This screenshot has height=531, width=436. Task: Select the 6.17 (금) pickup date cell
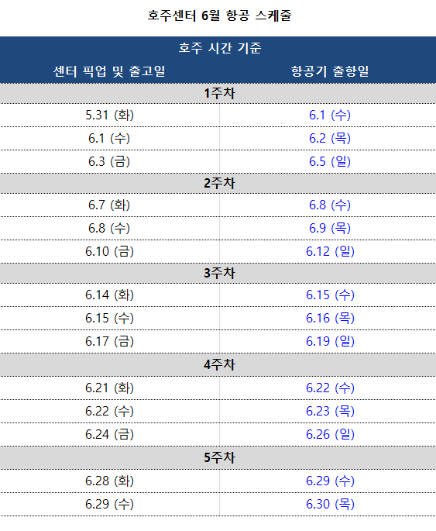pyautogui.click(x=109, y=341)
